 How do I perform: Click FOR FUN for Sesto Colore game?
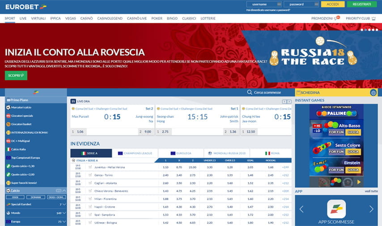(336, 152)
